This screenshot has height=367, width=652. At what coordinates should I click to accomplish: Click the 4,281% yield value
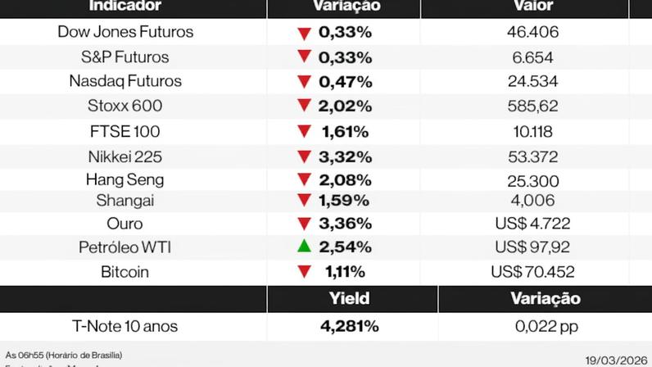coord(349,327)
